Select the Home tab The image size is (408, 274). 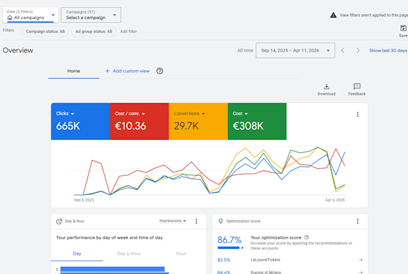(x=74, y=71)
